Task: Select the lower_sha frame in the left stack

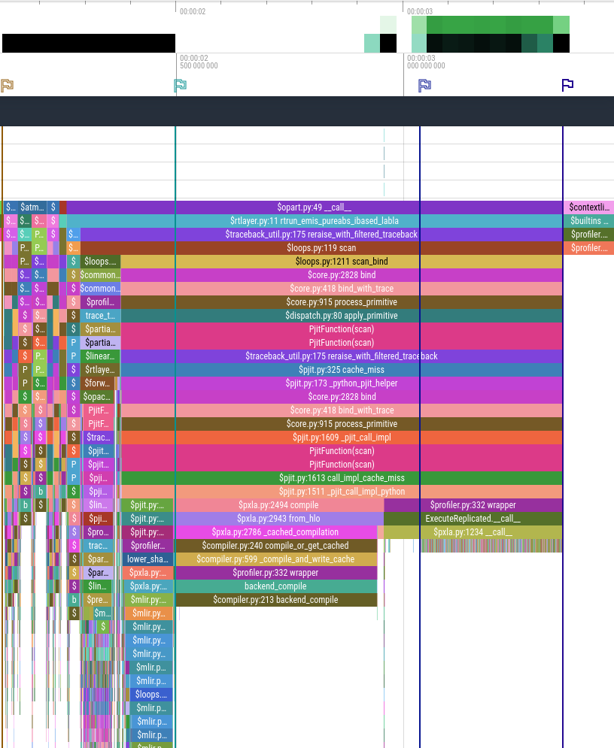Action: (x=150, y=559)
